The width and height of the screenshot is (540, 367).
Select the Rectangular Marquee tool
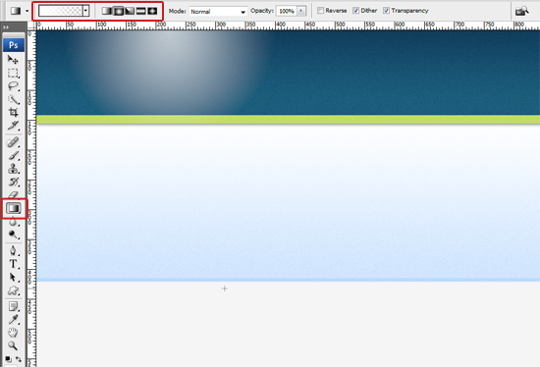click(x=13, y=73)
